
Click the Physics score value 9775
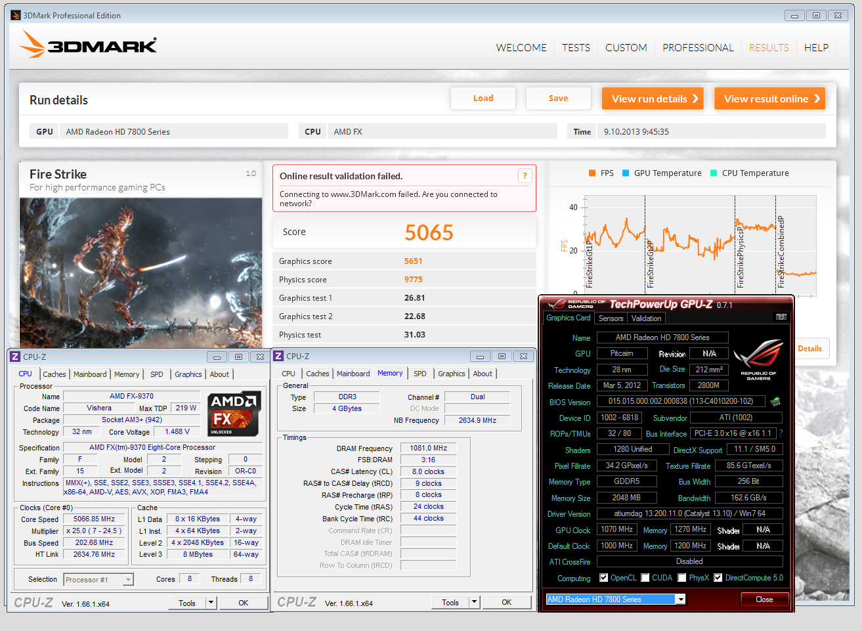pos(414,279)
